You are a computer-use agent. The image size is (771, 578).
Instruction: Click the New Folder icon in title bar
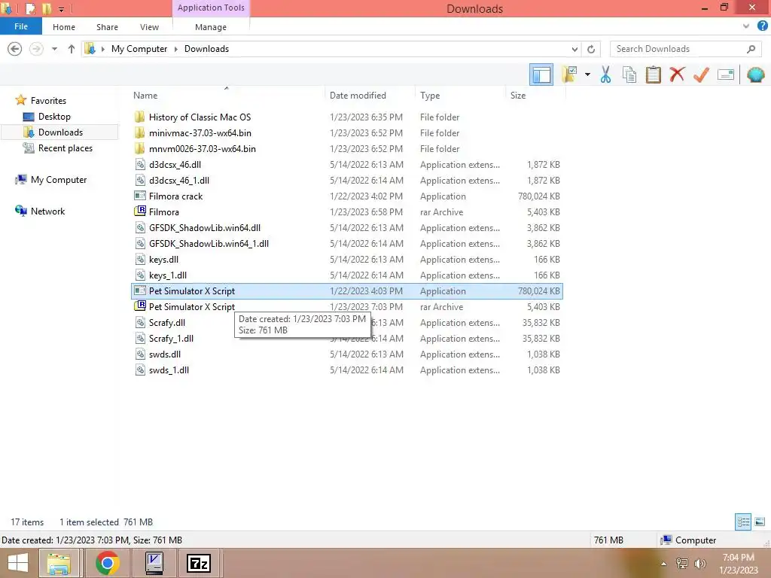(47, 9)
